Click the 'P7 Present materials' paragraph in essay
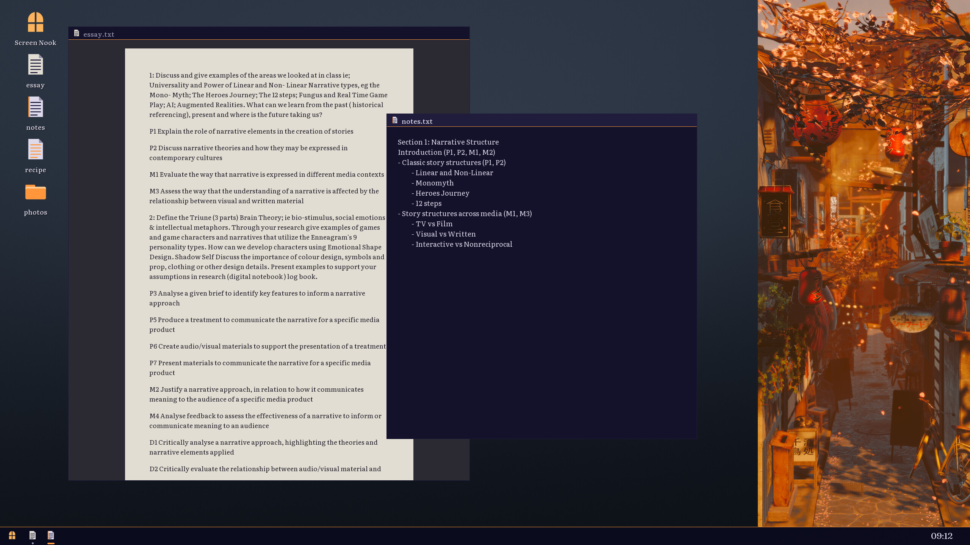This screenshot has height=545, width=970. coord(260,368)
